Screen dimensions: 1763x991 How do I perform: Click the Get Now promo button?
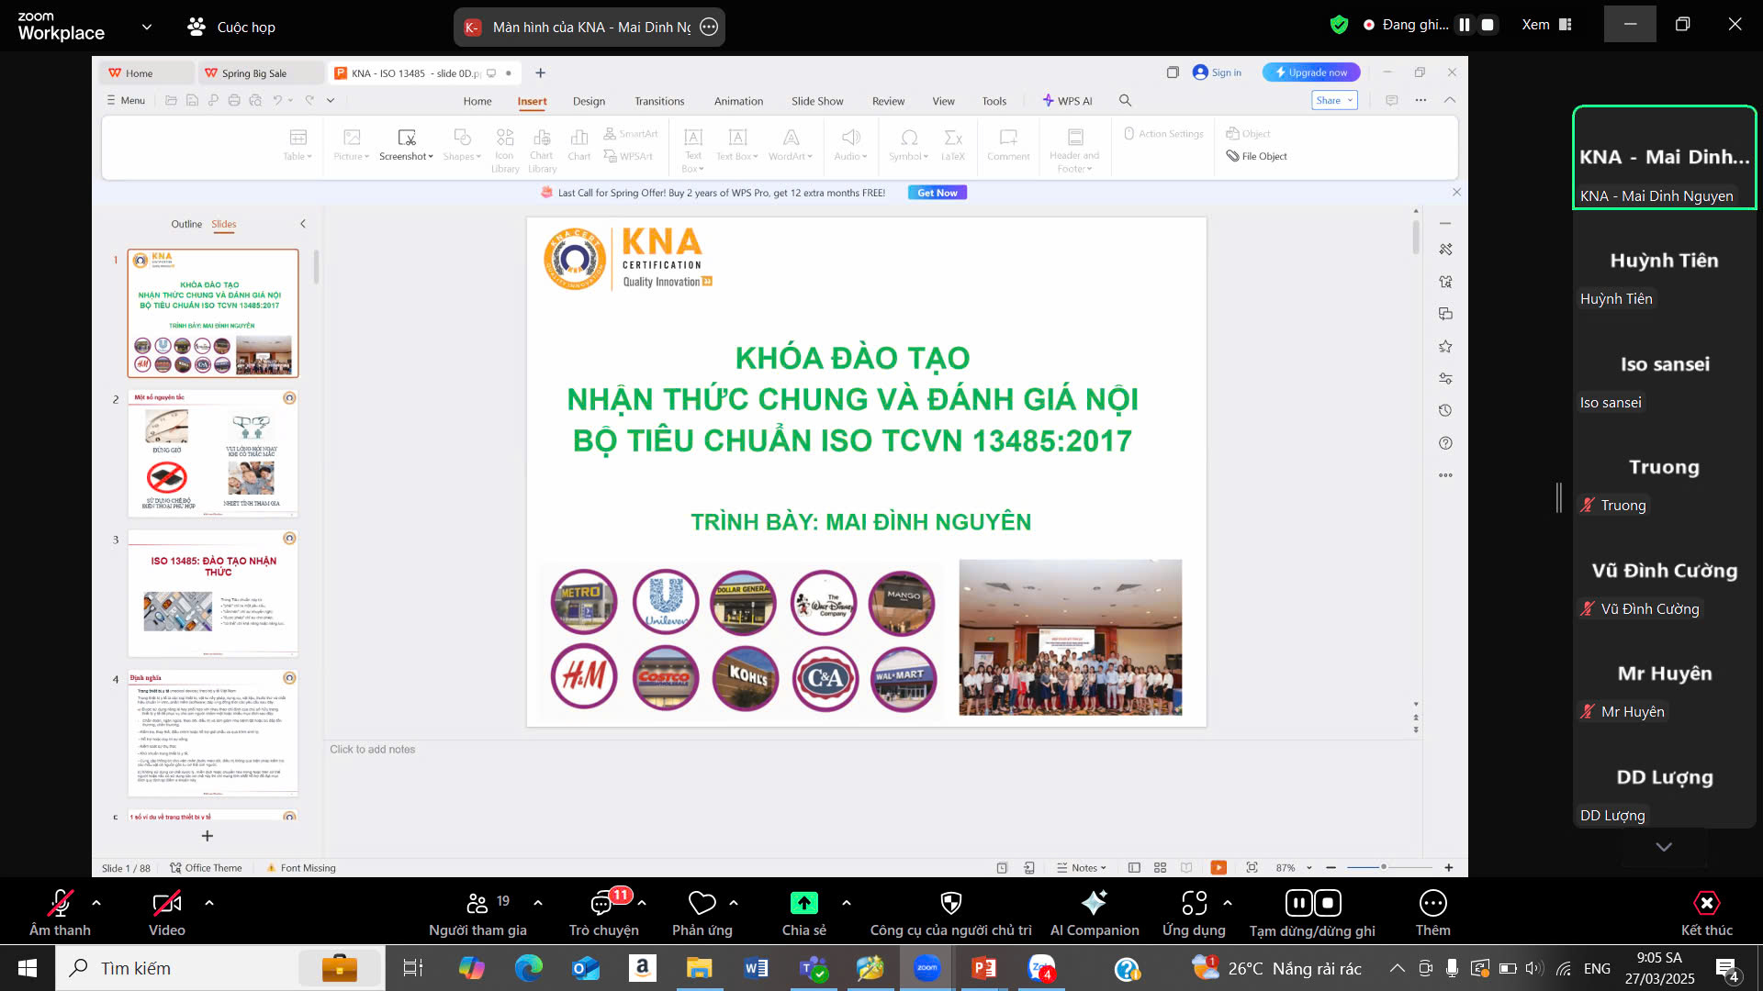(x=937, y=193)
